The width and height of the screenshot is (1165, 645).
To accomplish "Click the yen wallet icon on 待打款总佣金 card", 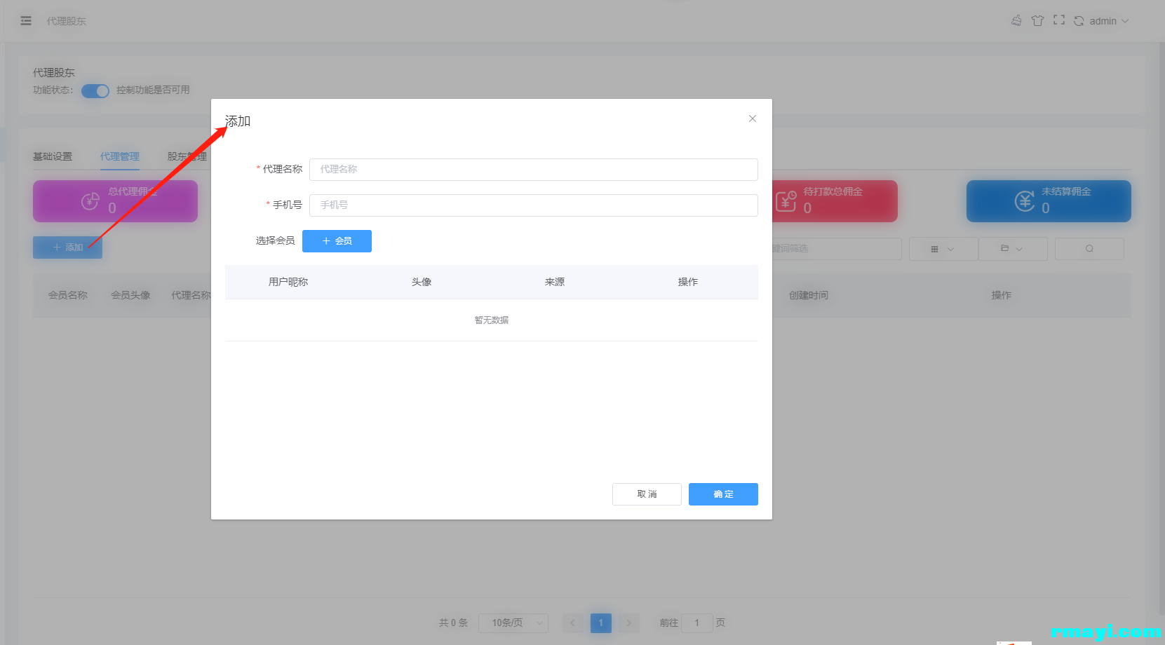I will click(786, 201).
